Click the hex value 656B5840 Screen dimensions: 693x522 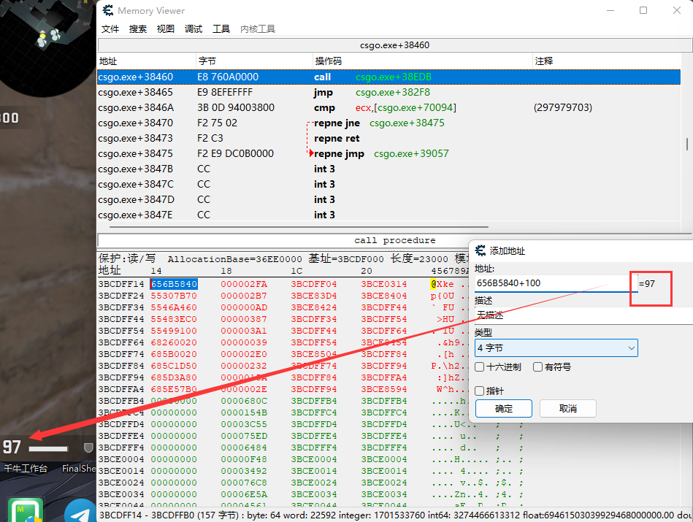pos(174,284)
